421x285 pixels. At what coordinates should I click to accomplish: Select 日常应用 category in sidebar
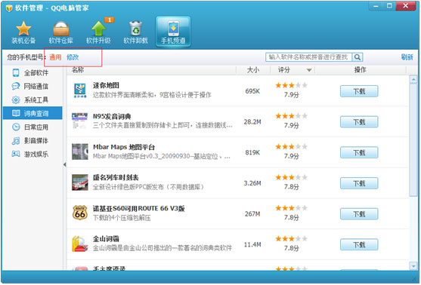(x=33, y=127)
